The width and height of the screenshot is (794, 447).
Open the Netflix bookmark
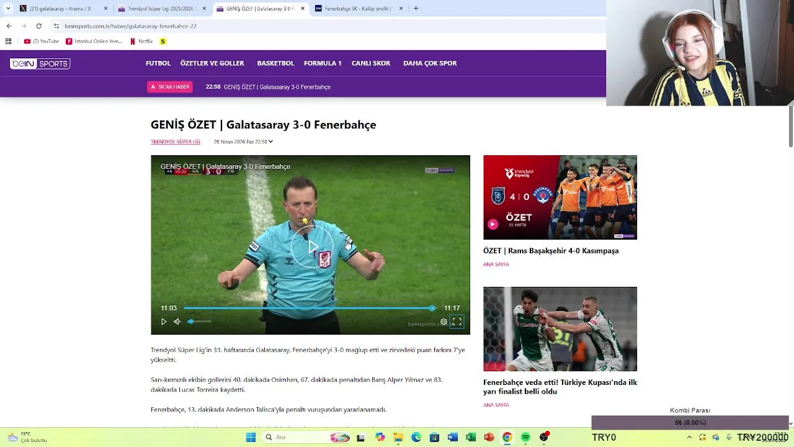(x=141, y=42)
